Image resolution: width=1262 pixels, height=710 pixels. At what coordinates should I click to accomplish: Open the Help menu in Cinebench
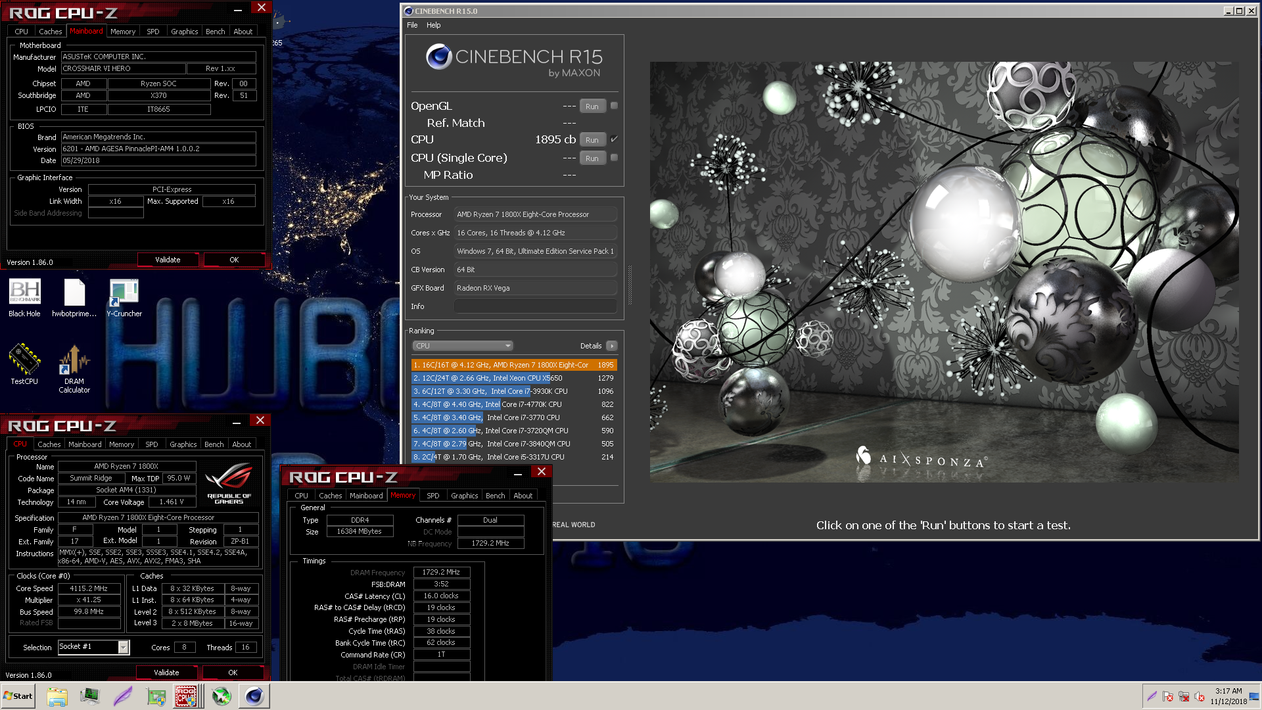coord(433,25)
